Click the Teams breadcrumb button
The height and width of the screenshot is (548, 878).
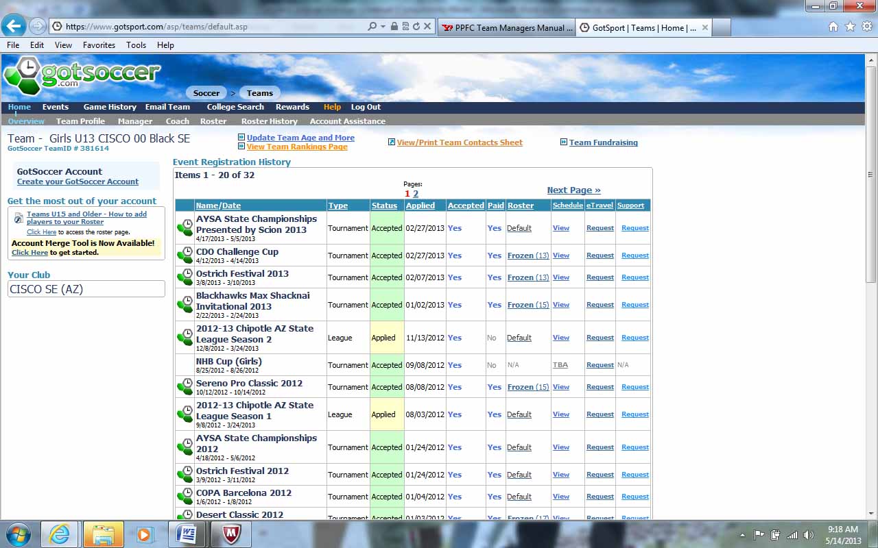260,93
